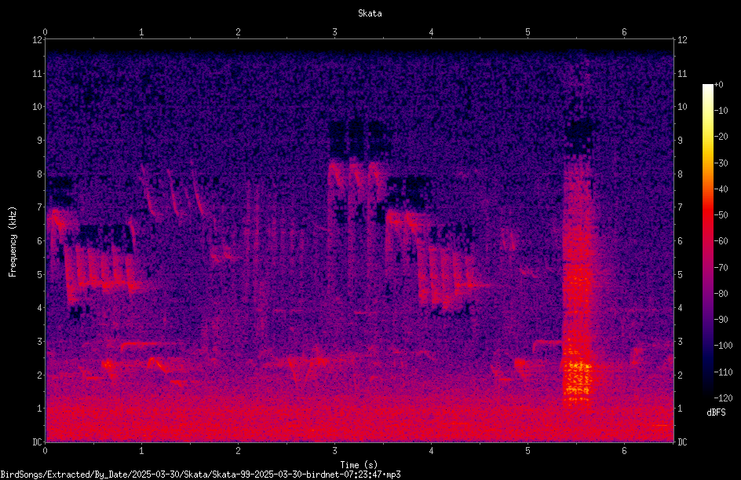Click the "-90" value on the color scale
Image resolution: width=741 pixels, height=480 pixels.
(x=721, y=320)
